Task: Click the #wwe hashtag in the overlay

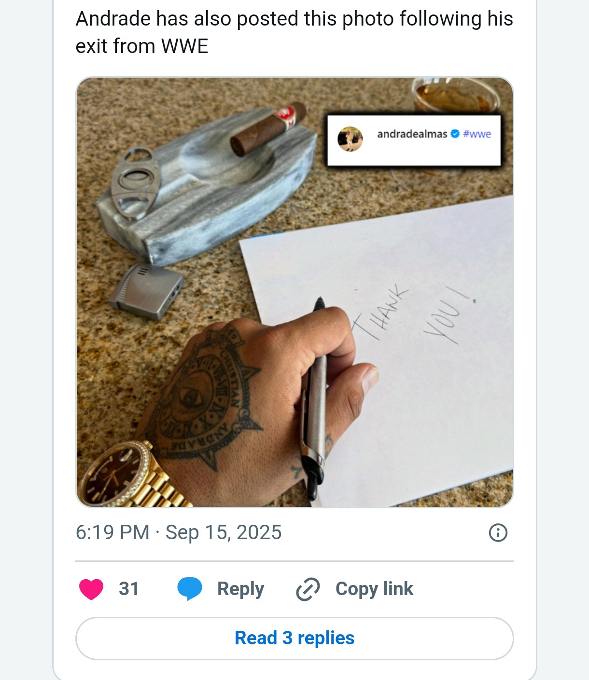Action: pyautogui.click(x=477, y=134)
